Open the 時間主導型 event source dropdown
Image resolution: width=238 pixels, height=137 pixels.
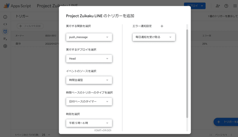point(89,80)
